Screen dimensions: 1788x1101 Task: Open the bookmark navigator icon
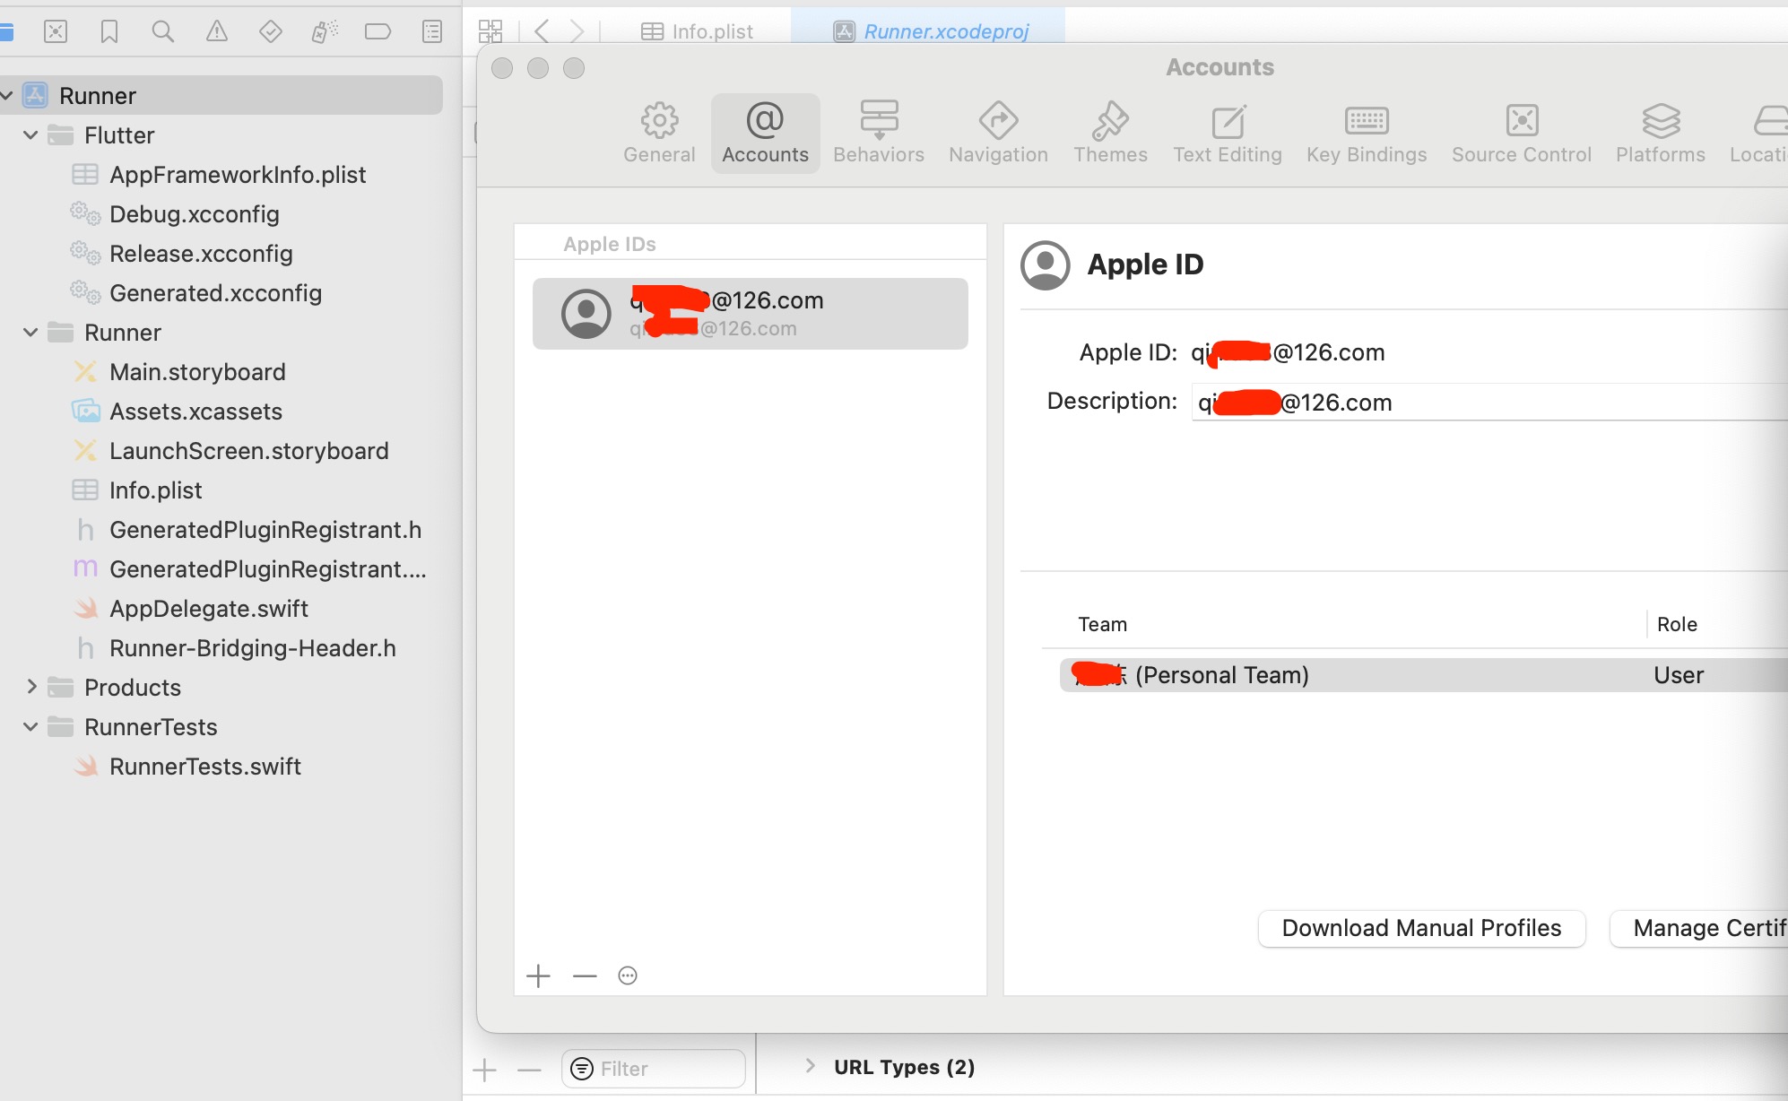point(109,32)
